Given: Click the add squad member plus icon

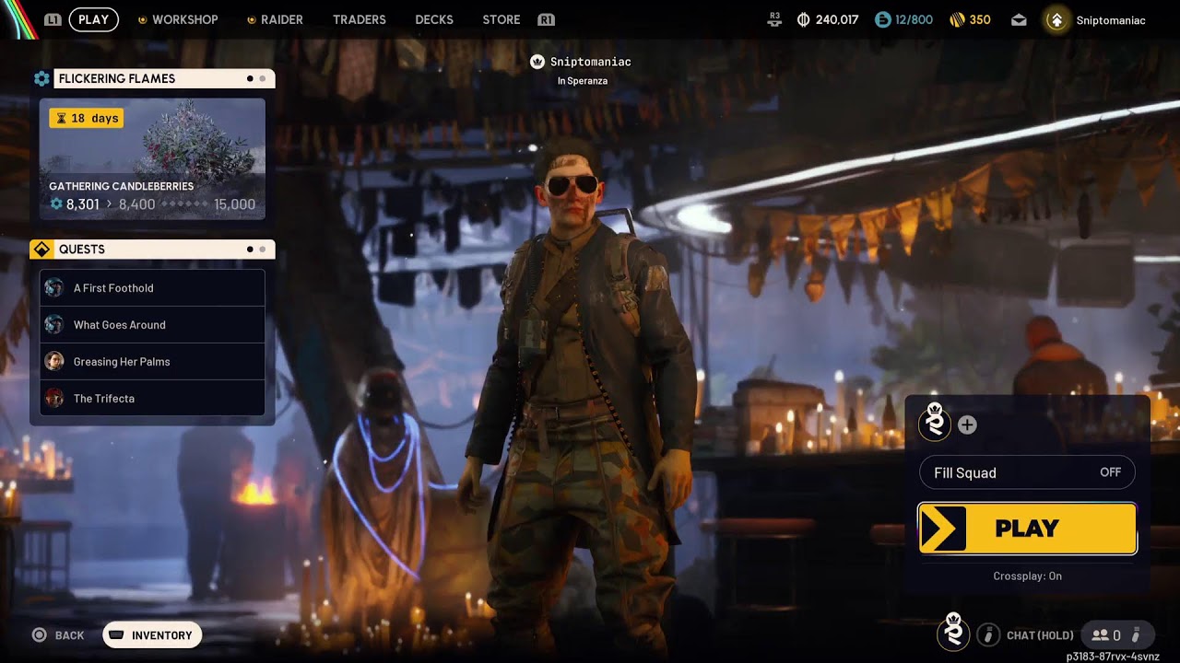Looking at the screenshot, I should 967,425.
